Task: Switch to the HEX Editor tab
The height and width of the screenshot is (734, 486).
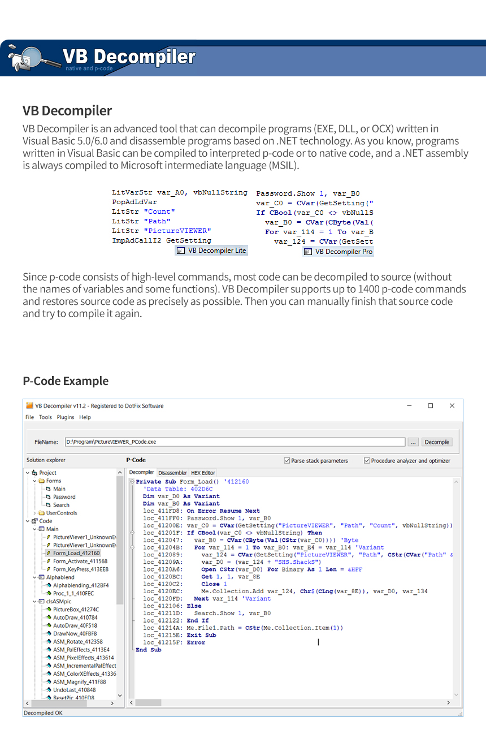Action: point(202,472)
